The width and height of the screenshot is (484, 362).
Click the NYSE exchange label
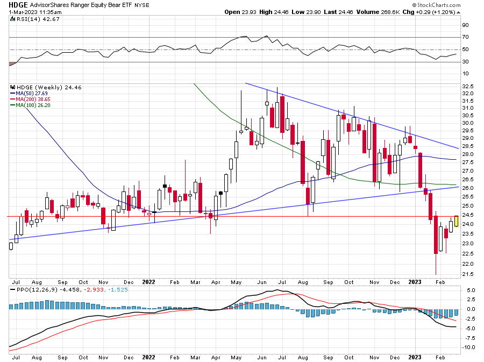pyautogui.click(x=142, y=5)
